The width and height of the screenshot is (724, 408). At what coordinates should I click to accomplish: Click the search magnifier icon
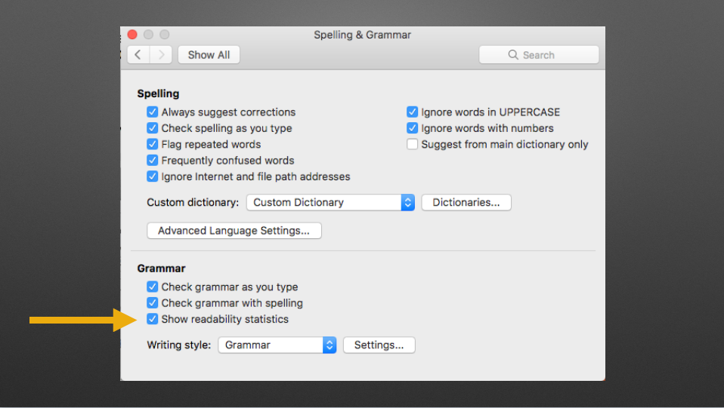coord(513,55)
